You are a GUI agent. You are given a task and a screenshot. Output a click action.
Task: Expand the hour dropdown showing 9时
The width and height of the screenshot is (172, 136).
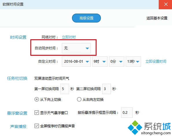100,62
